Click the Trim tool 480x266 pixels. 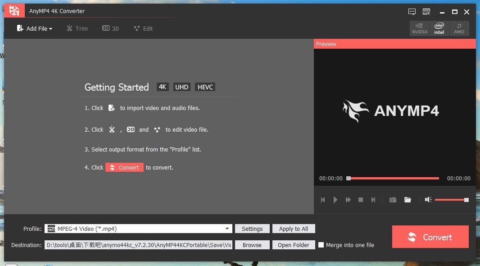(x=77, y=28)
